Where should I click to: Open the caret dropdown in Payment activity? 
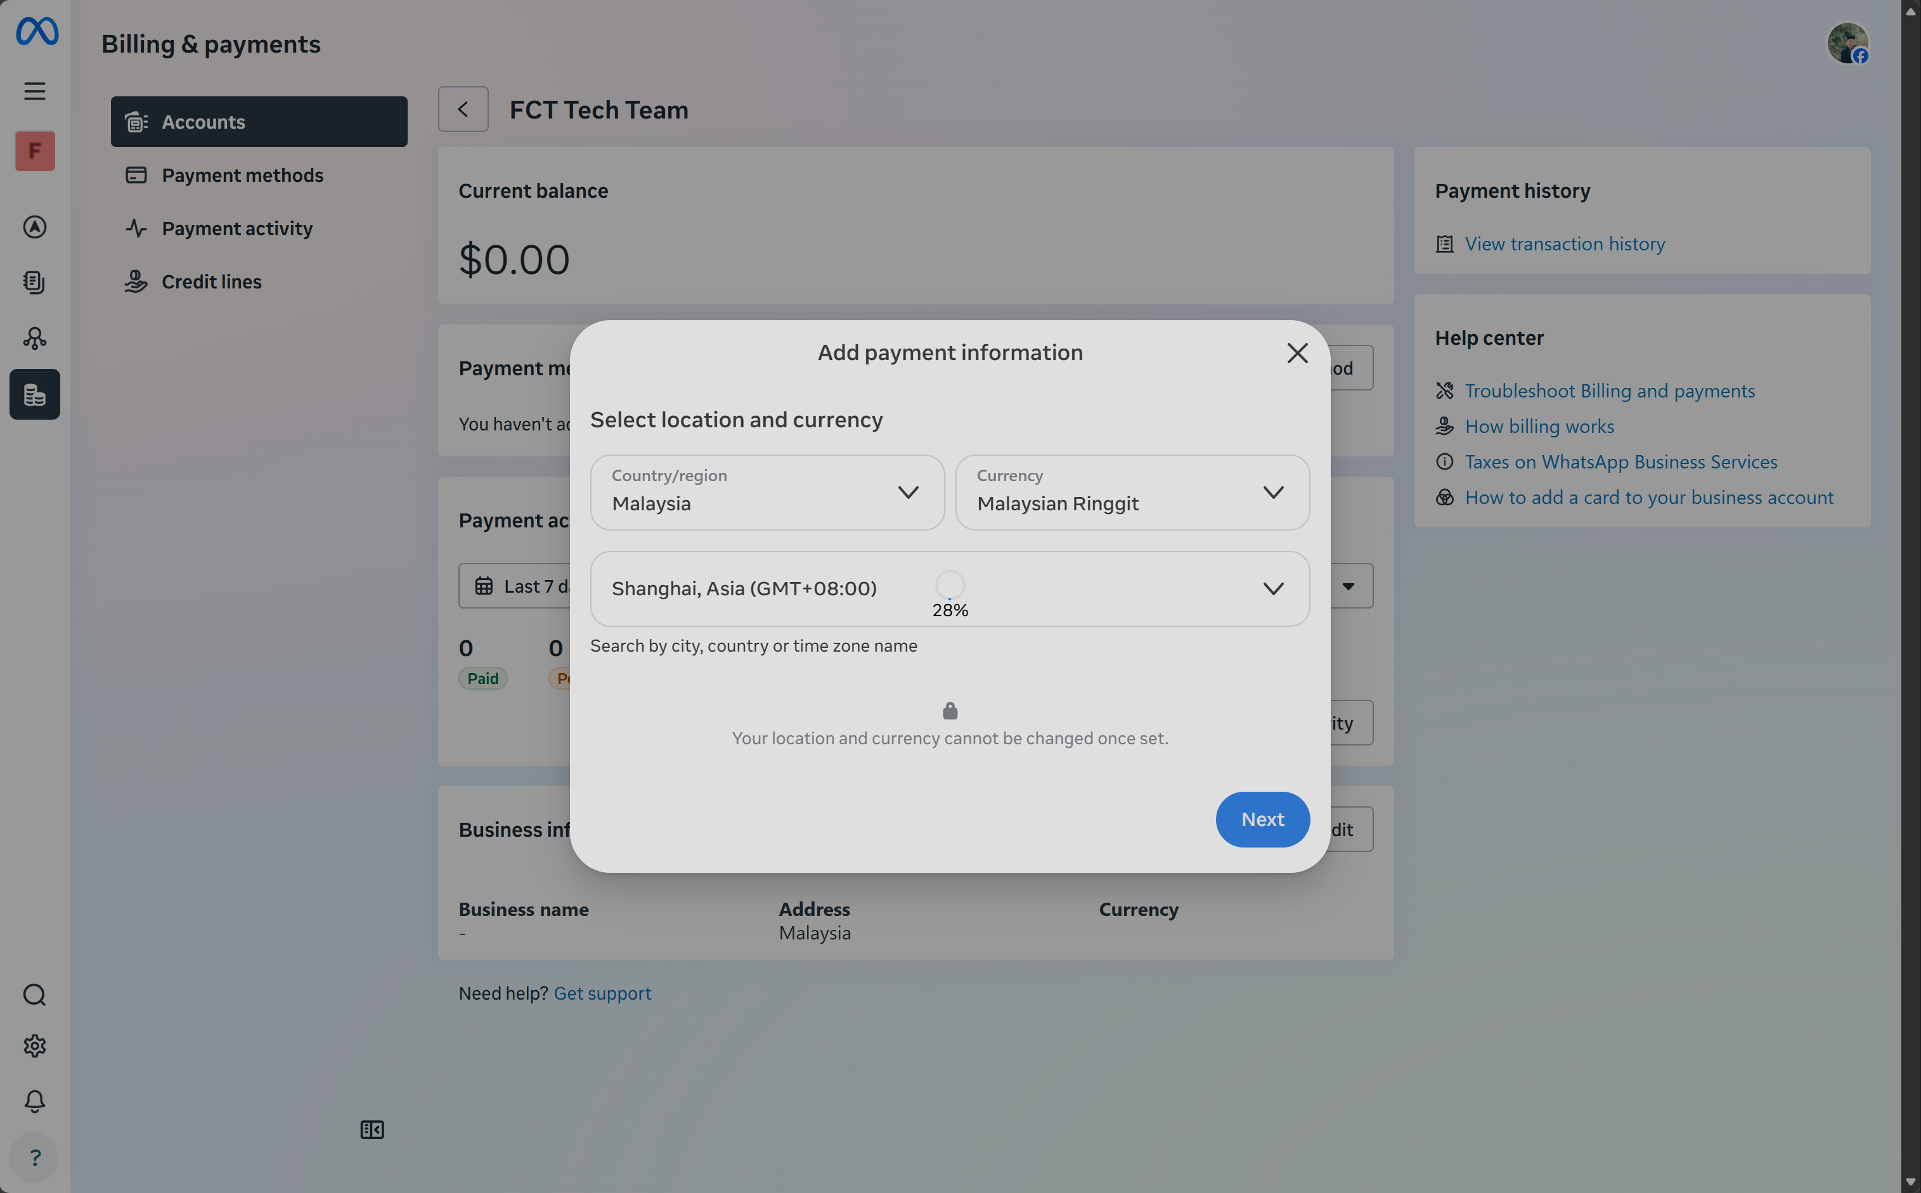(1349, 586)
